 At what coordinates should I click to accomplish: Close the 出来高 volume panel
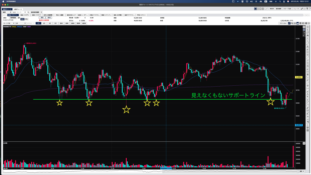[x=304, y=143]
